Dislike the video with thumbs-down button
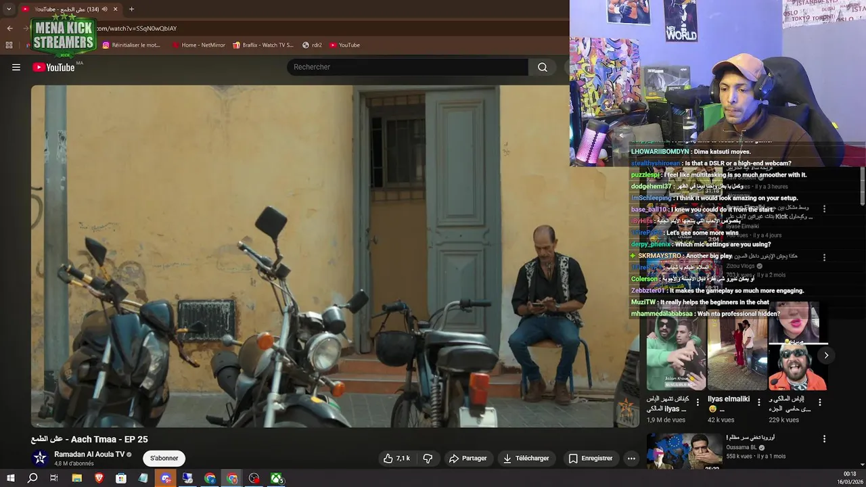 coord(428,458)
